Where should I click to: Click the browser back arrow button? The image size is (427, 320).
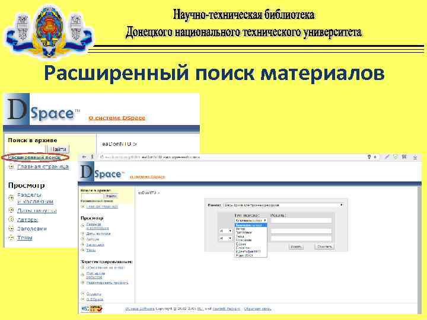[84, 157]
